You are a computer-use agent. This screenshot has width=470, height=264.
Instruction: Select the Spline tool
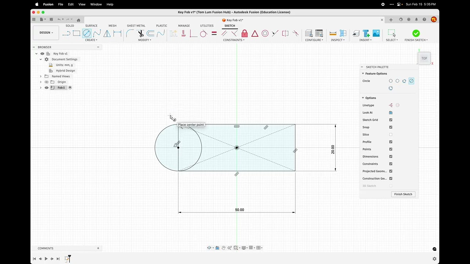[x=97, y=33]
